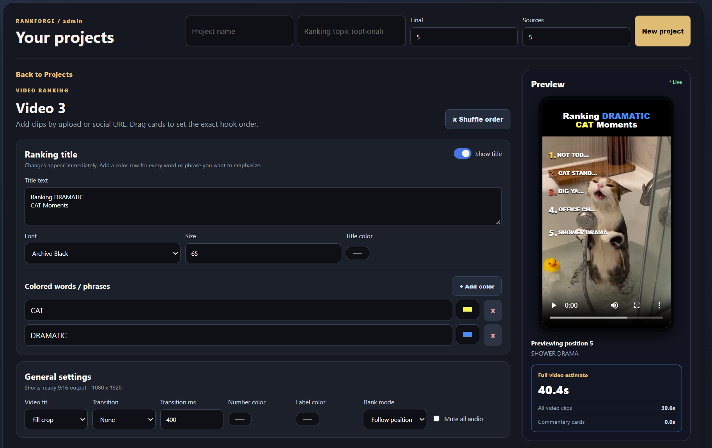Viewport: 712px width, 448px height.
Task: Click the 40.4s full video estimate
Action: pos(553,390)
